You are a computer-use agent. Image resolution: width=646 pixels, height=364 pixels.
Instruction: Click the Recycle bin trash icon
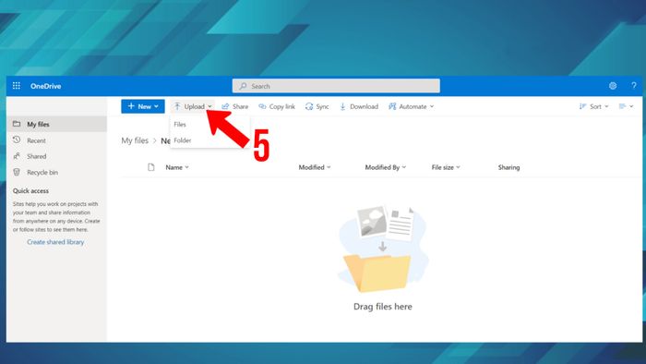pos(17,172)
